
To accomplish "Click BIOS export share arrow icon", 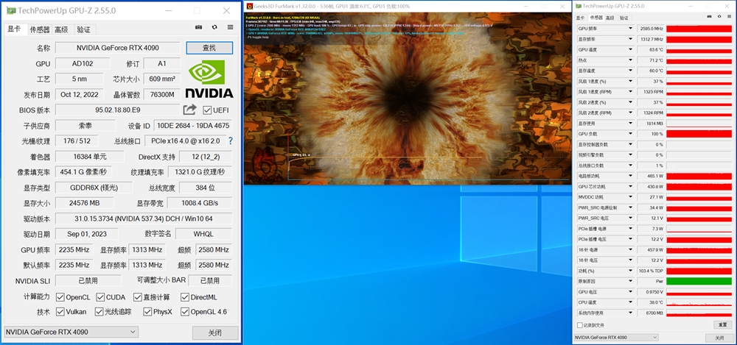I will (x=189, y=110).
